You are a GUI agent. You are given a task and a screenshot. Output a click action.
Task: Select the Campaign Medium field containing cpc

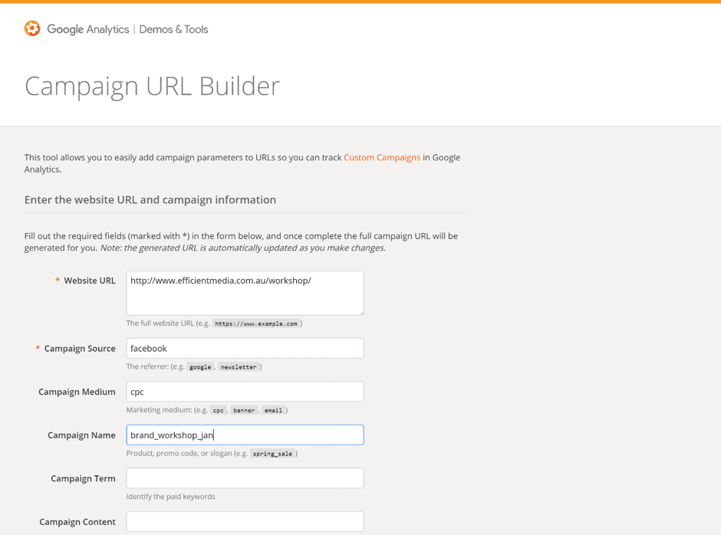[245, 392]
